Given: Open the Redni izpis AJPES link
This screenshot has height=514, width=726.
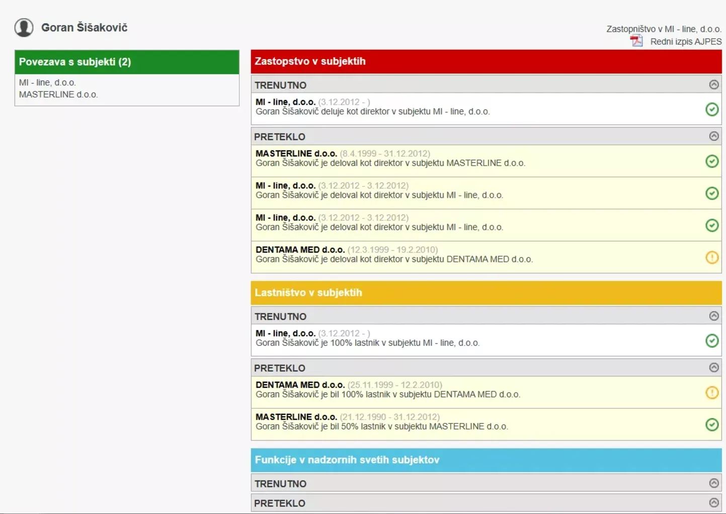Looking at the screenshot, I should coord(685,42).
